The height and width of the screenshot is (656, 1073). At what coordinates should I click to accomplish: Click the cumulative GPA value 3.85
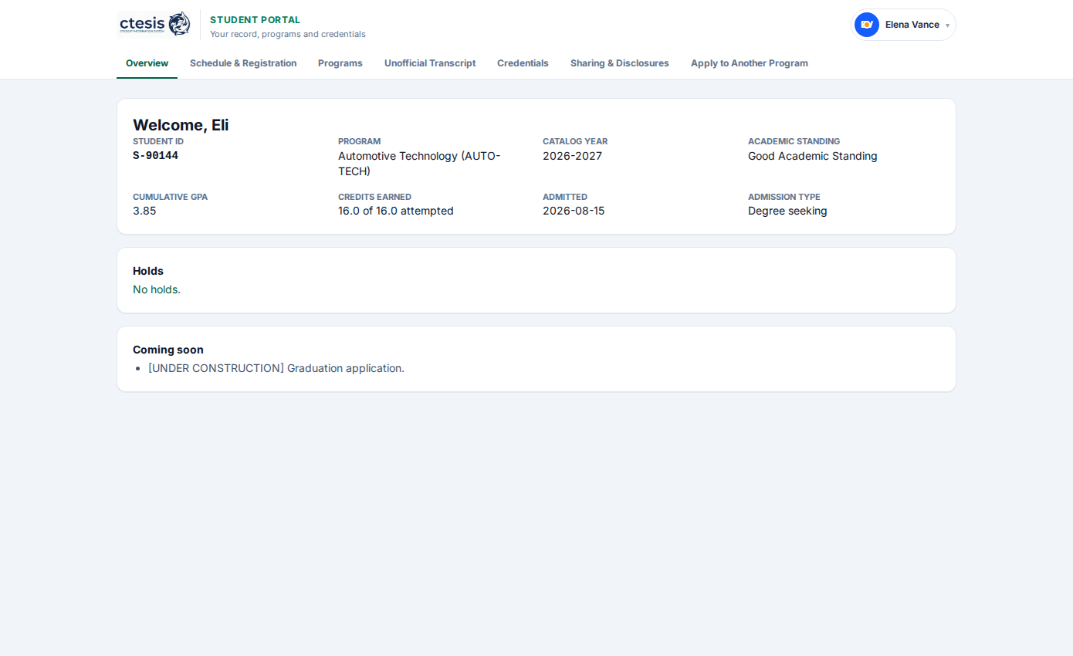pyautogui.click(x=144, y=211)
